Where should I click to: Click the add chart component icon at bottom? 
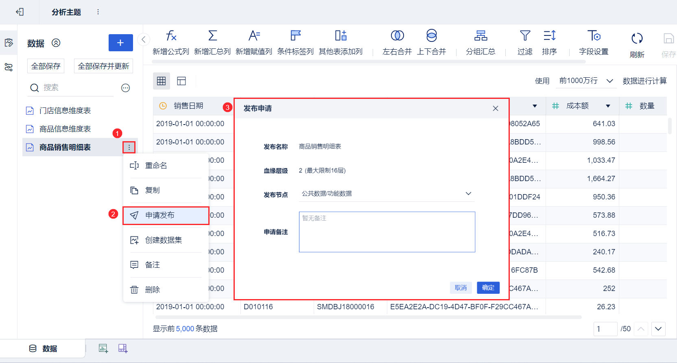(x=103, y=348)
